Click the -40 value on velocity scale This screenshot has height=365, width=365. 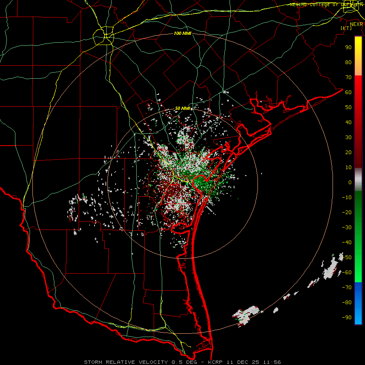[x=347, y=243]
